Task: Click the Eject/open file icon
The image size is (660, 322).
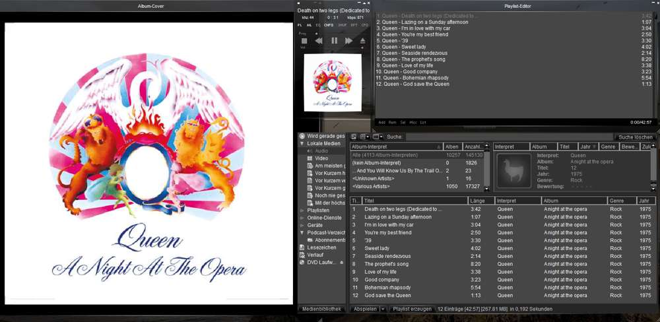Action: (x=362, y=41)
